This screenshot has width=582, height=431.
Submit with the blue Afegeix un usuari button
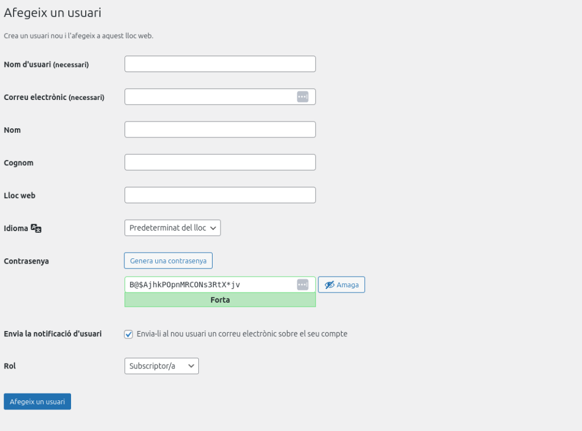[38, 401]
